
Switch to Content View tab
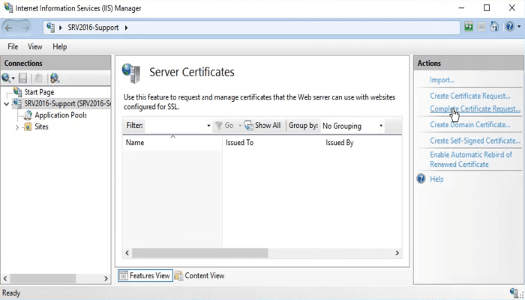tap(199, 275)
